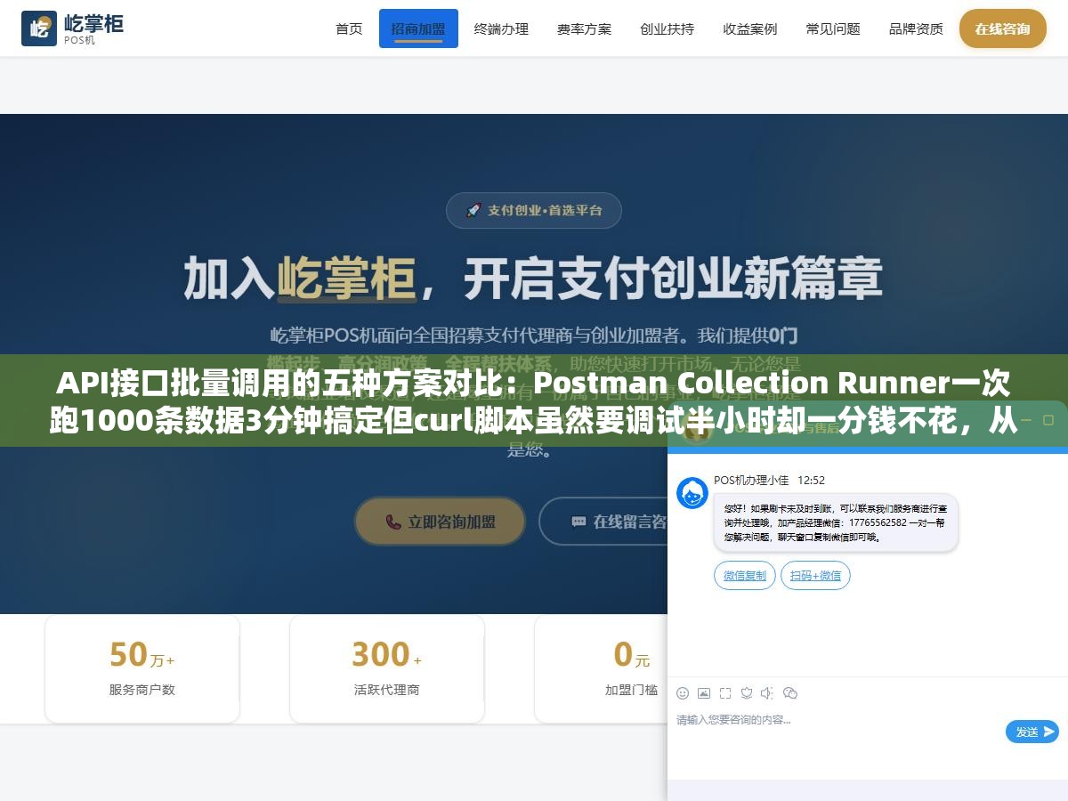Image resolution: width=1068 pixels, height=801 pixels.
Task: Click the 屹掌柜 POS机 logo
Action: 73,28
